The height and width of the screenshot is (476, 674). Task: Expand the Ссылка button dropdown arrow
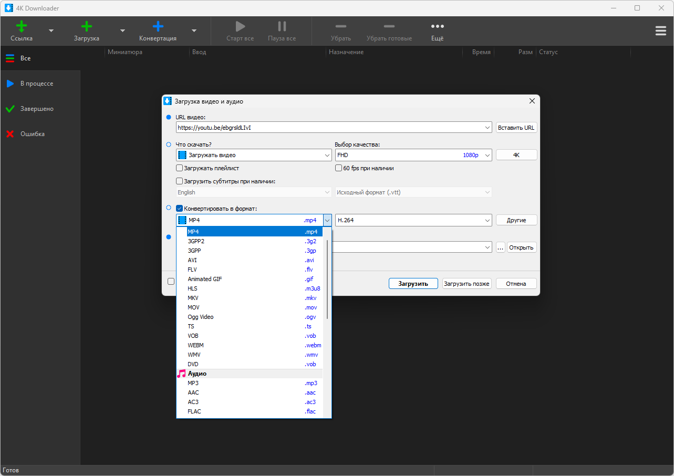click(51, 31)
